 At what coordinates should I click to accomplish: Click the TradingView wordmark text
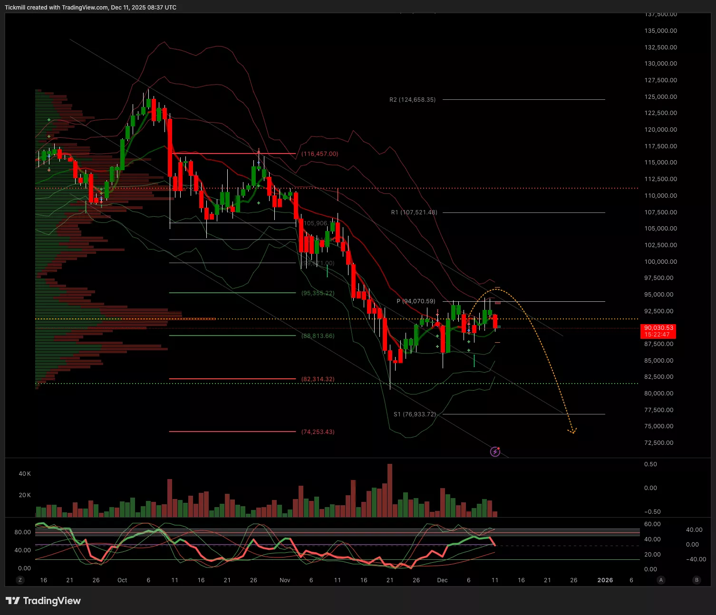52,601
